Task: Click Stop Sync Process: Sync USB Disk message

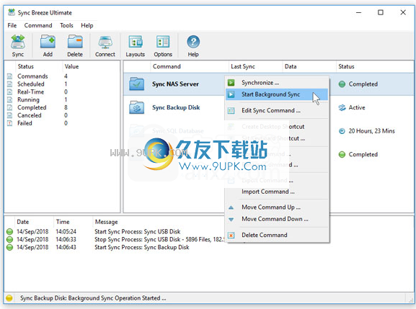Action: click(x=159, y=240)
